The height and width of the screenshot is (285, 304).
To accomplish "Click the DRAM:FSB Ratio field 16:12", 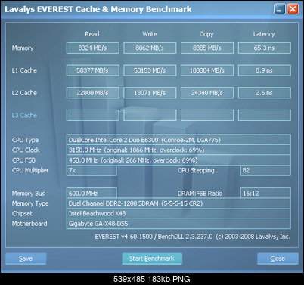I will 265,193.
